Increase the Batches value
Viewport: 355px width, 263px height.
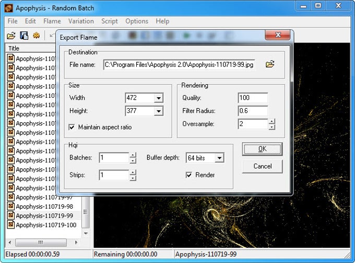133,155
